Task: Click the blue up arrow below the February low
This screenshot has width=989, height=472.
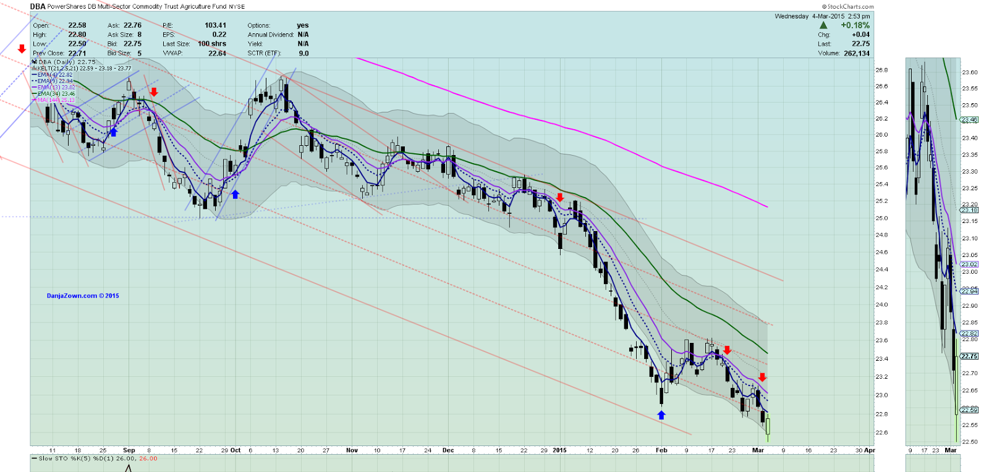Action: (661, 415)
